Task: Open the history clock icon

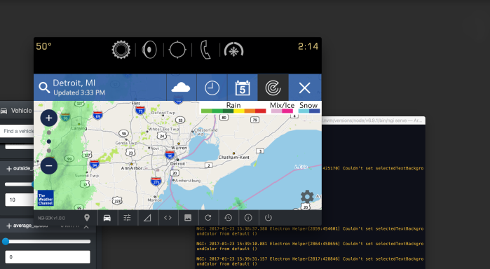Action: pyautogui.click(x=228, y=218)
